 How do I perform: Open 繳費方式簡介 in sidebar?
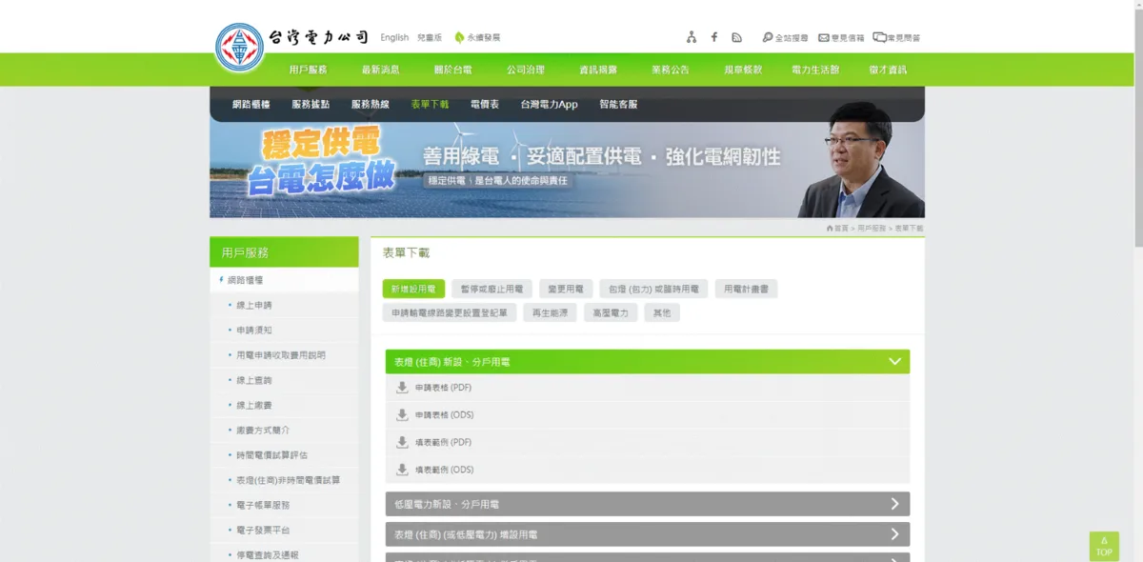(x=263, y=431)
